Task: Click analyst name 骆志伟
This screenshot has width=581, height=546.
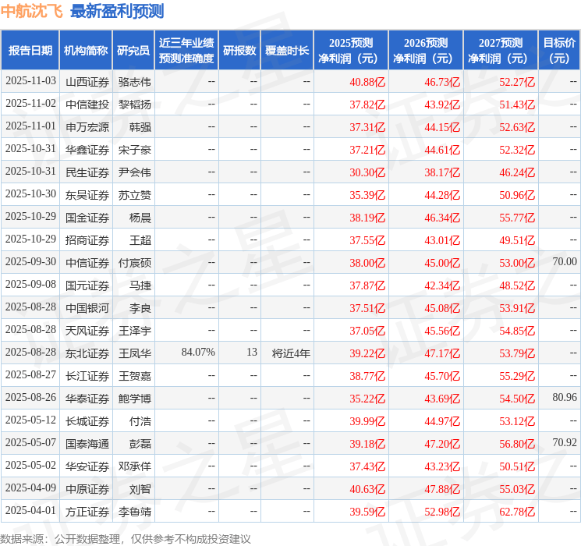Action: coord(134,82)
